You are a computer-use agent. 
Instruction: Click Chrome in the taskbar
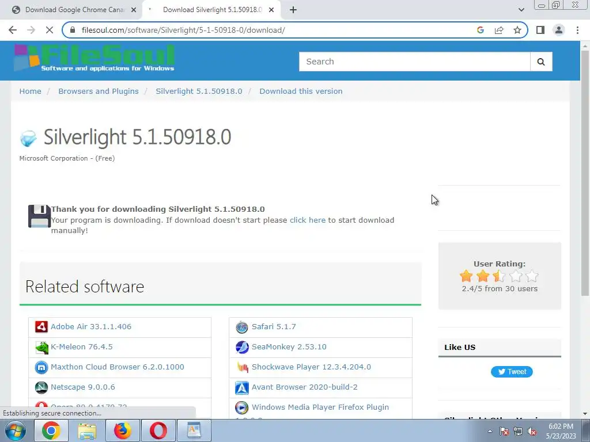click(x=51, y=430)
